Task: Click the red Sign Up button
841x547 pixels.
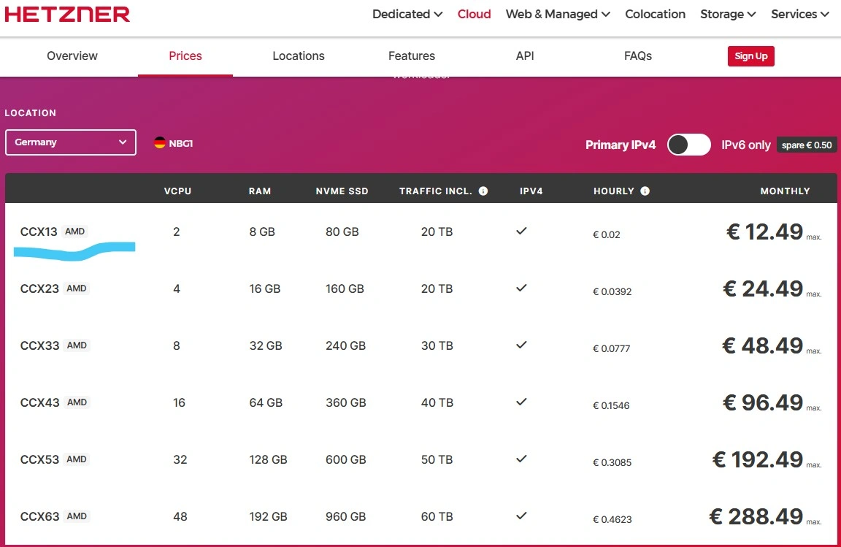Action: [x=750, y=56]
